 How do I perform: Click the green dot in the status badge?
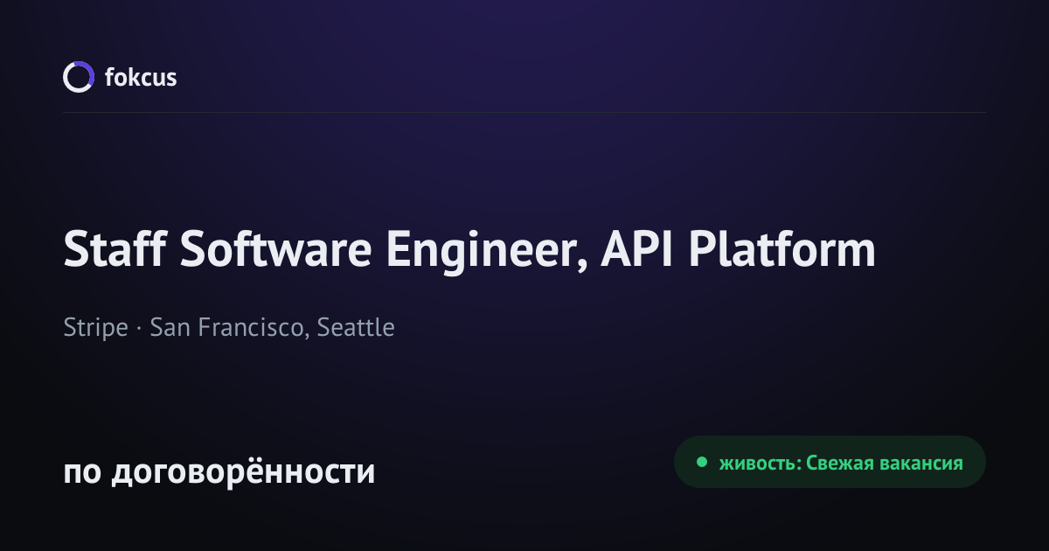(x=701, y=462)
